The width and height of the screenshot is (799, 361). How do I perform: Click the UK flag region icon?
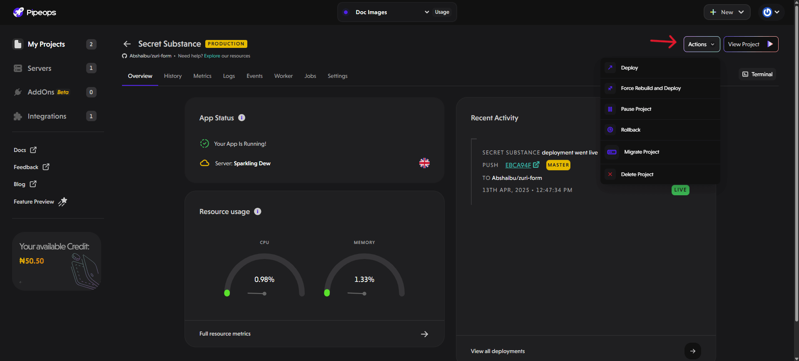pos(424,163)
